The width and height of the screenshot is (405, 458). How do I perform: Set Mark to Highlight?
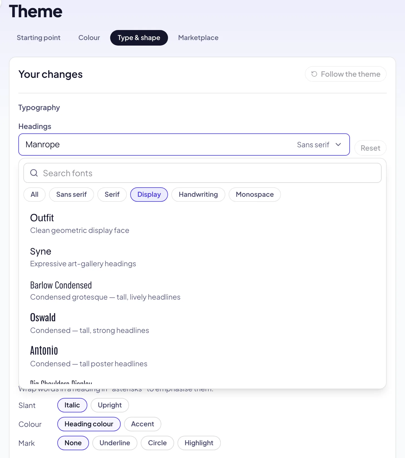click(x=199, y=443)
